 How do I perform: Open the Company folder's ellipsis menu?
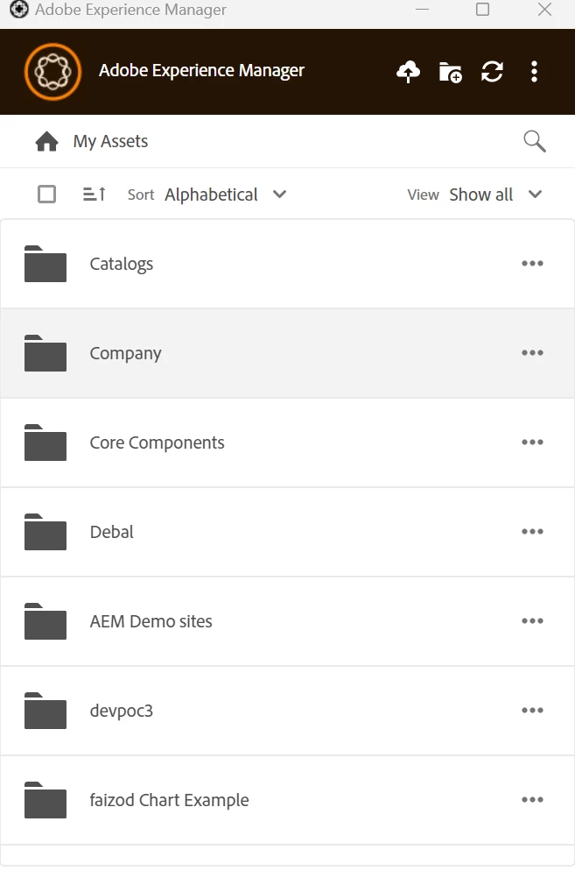(x=532, y=353)
